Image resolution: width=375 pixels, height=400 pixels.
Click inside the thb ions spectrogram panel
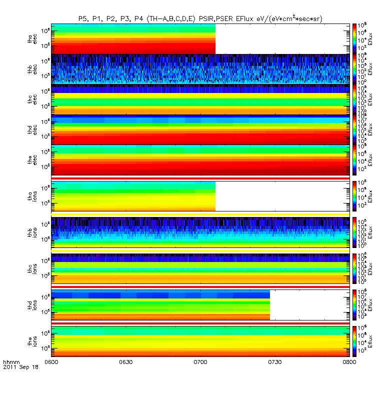pos(200,232)
